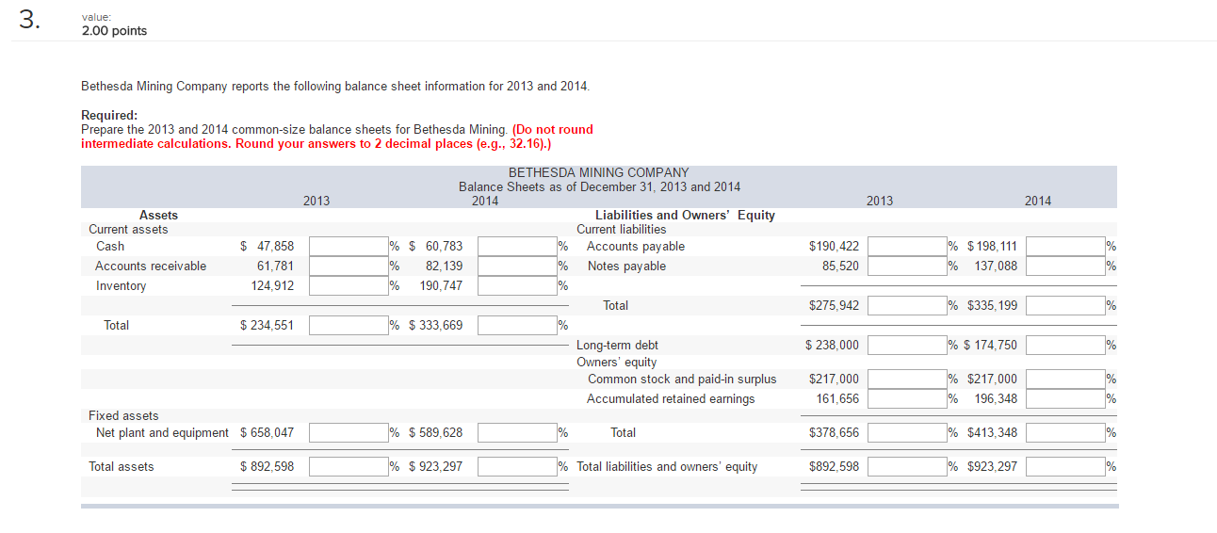Click Accumulated retained earnings 2013 percent input
The width and height of the screenshot is (1217, 533).
click(x=907, y=399)
